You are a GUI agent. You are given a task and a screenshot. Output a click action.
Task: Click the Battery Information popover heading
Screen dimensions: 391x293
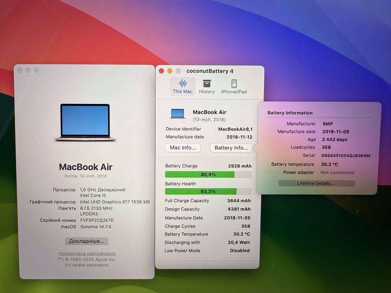pyautogui.click(x=290, y=113)
